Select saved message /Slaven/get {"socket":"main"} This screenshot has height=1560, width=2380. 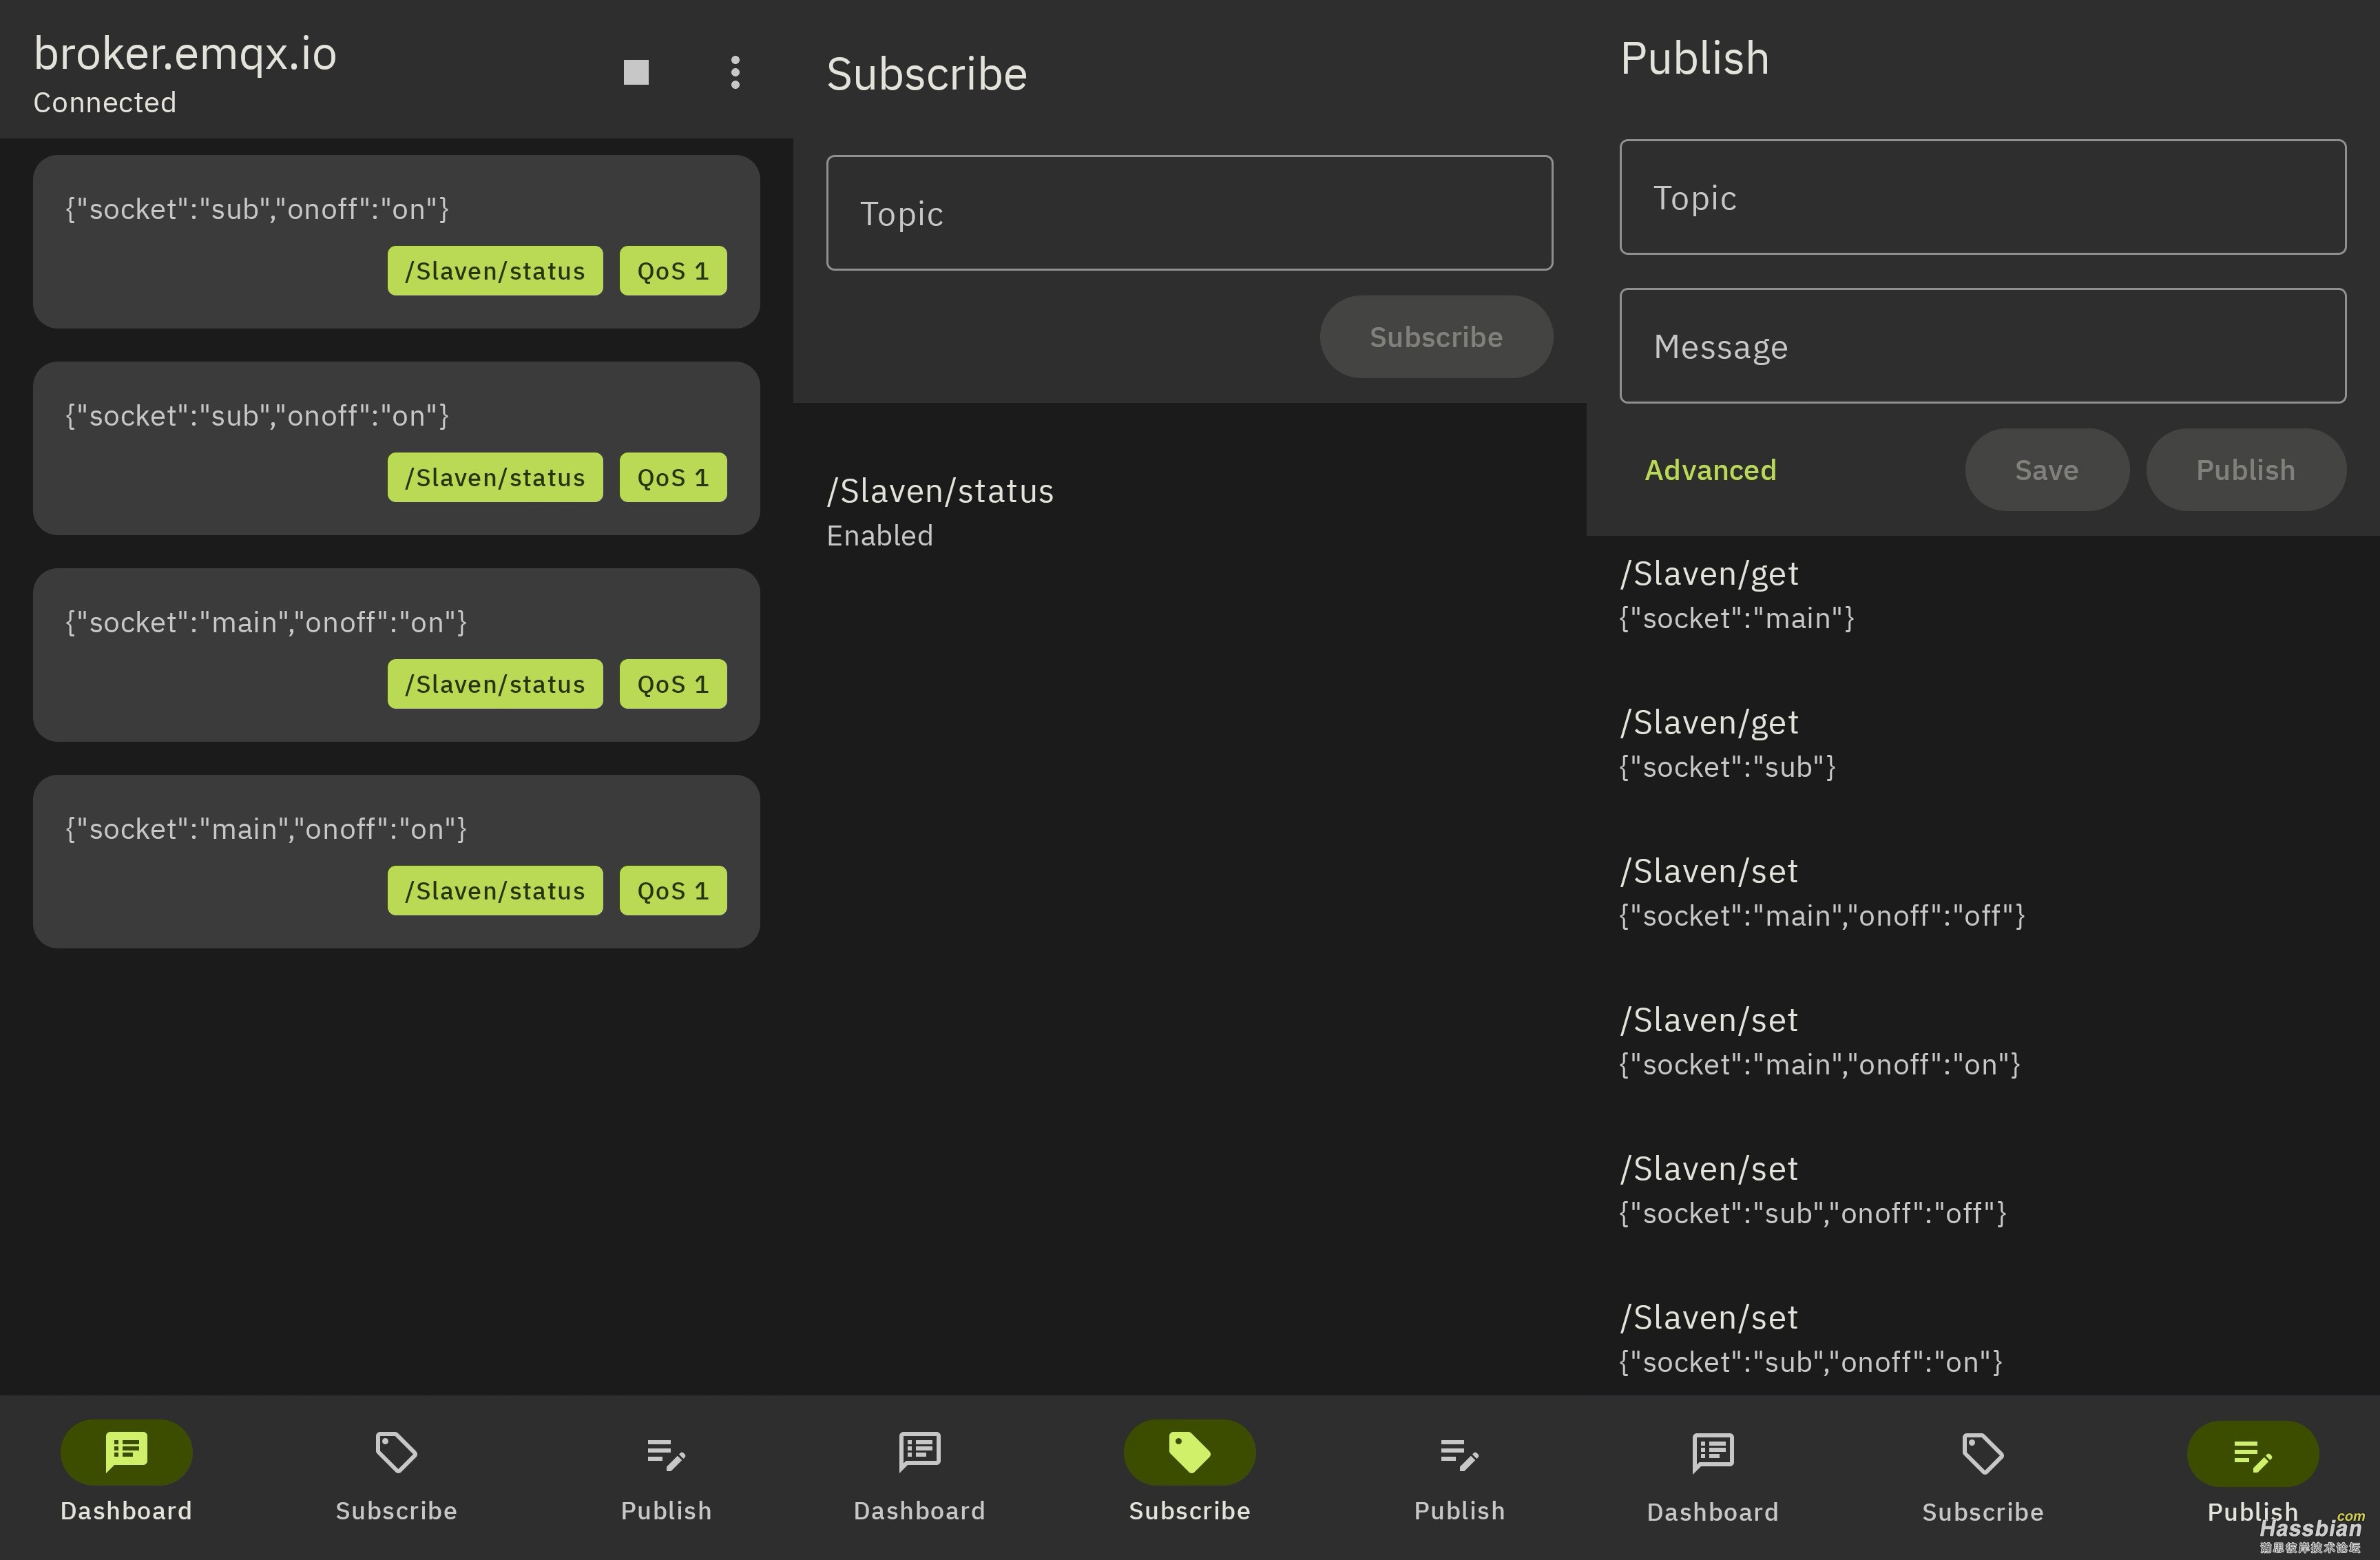pyautogui.click(x=1982, y=595)
